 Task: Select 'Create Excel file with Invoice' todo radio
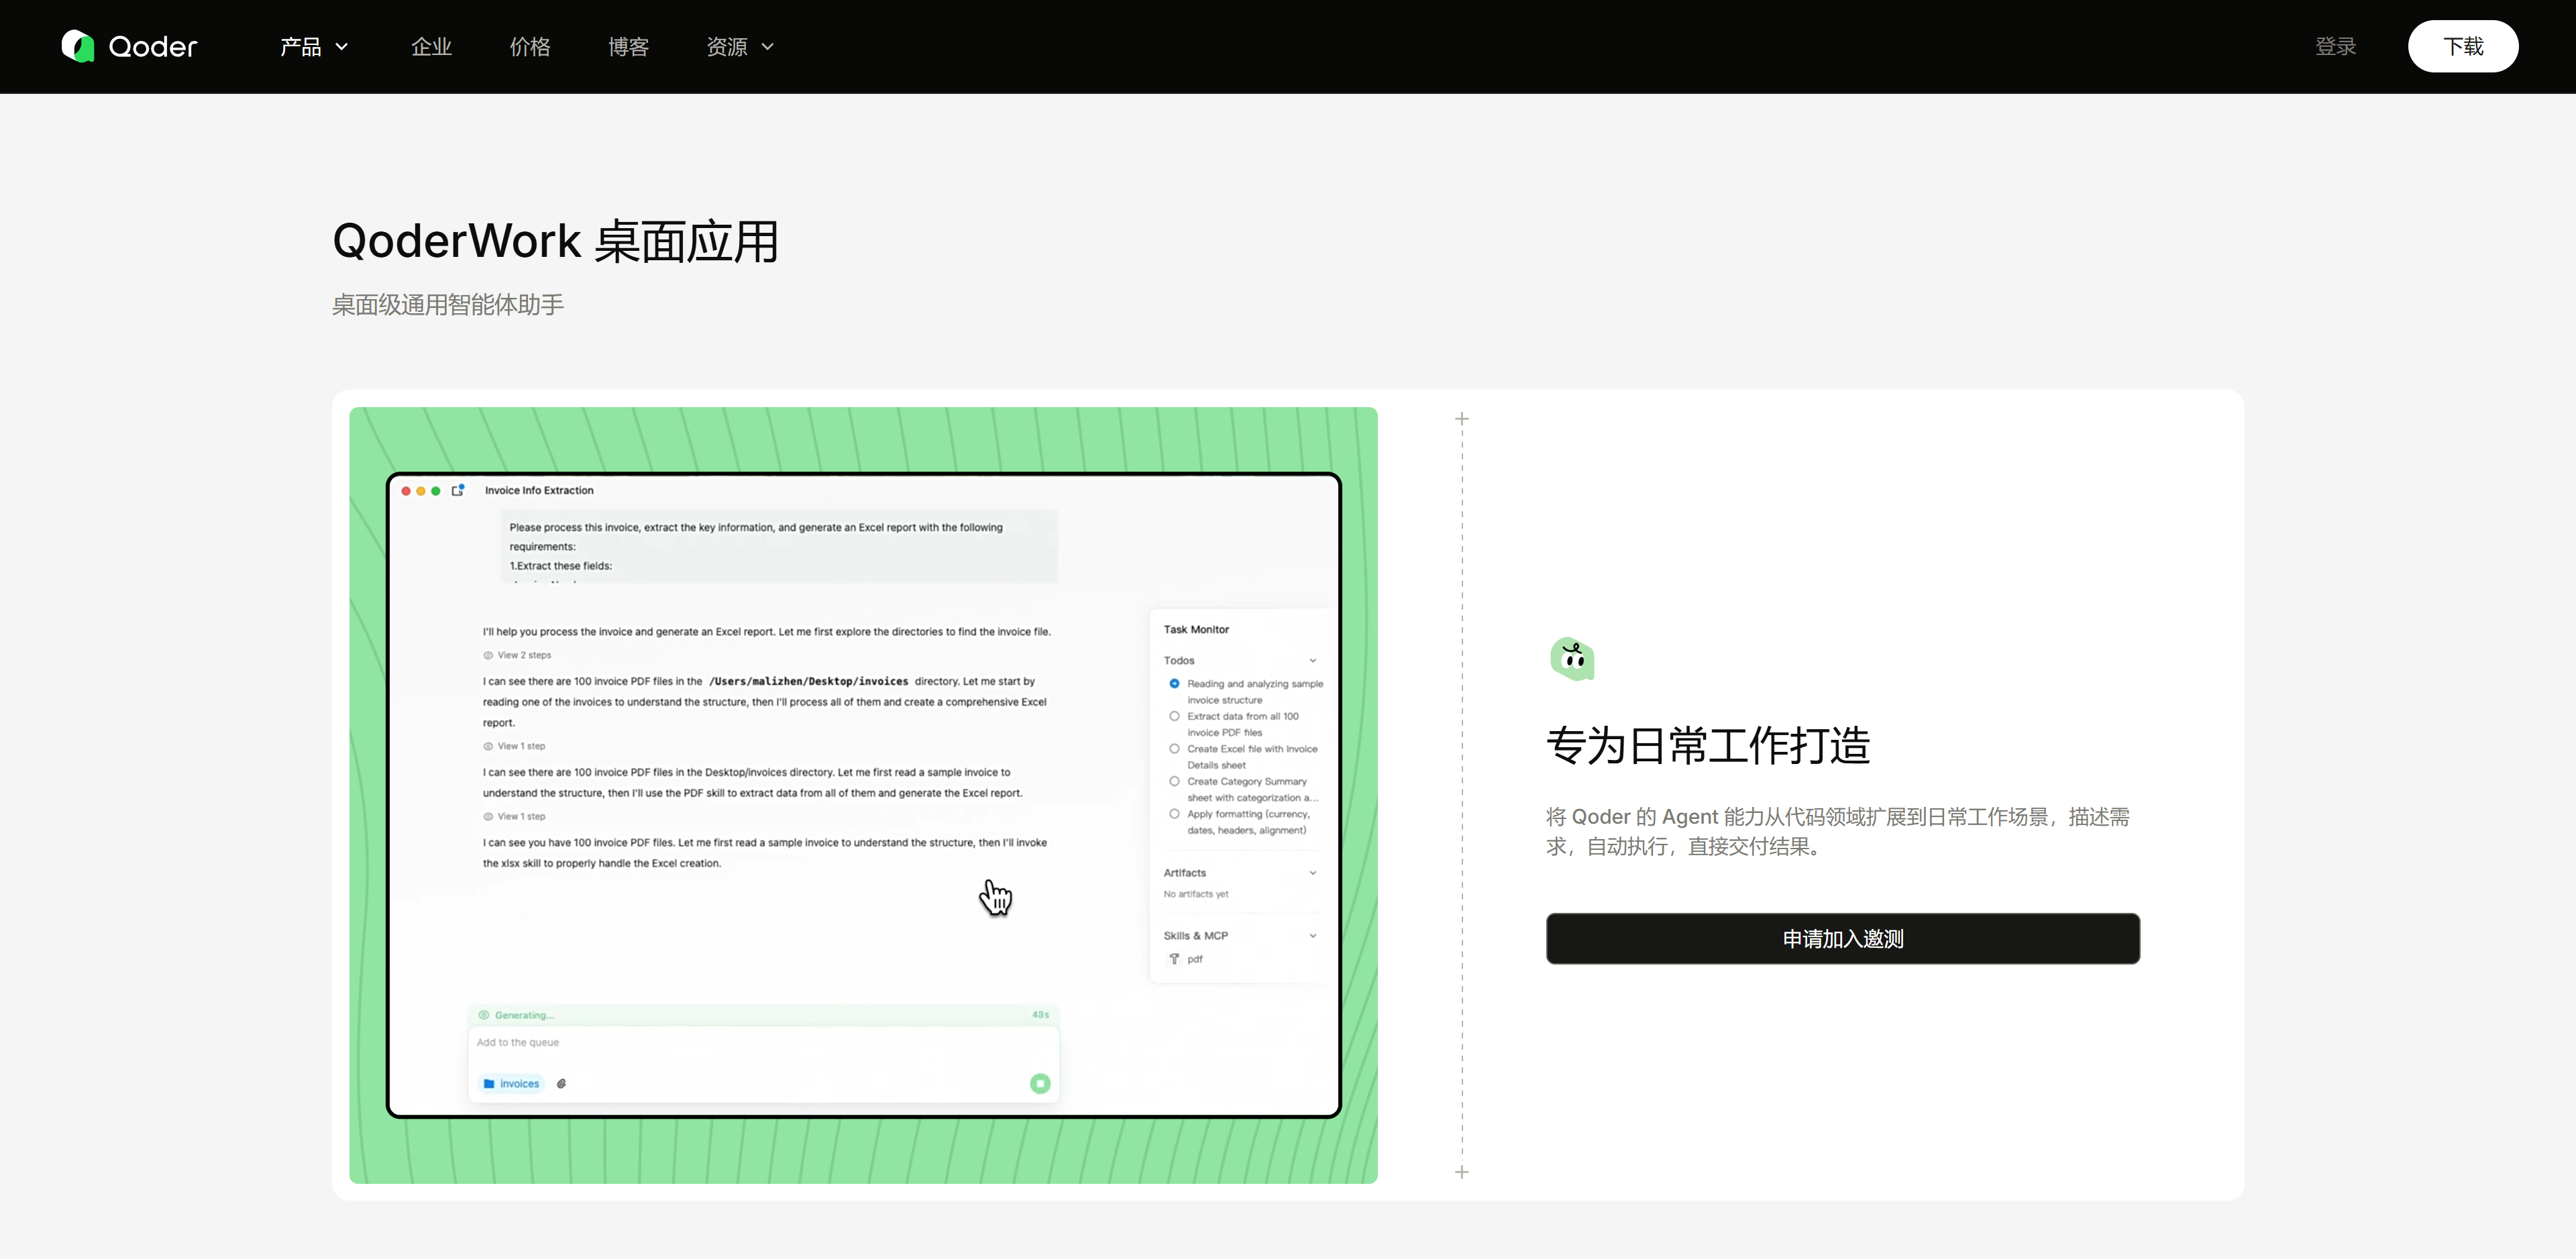click(x=1174, y=748)
